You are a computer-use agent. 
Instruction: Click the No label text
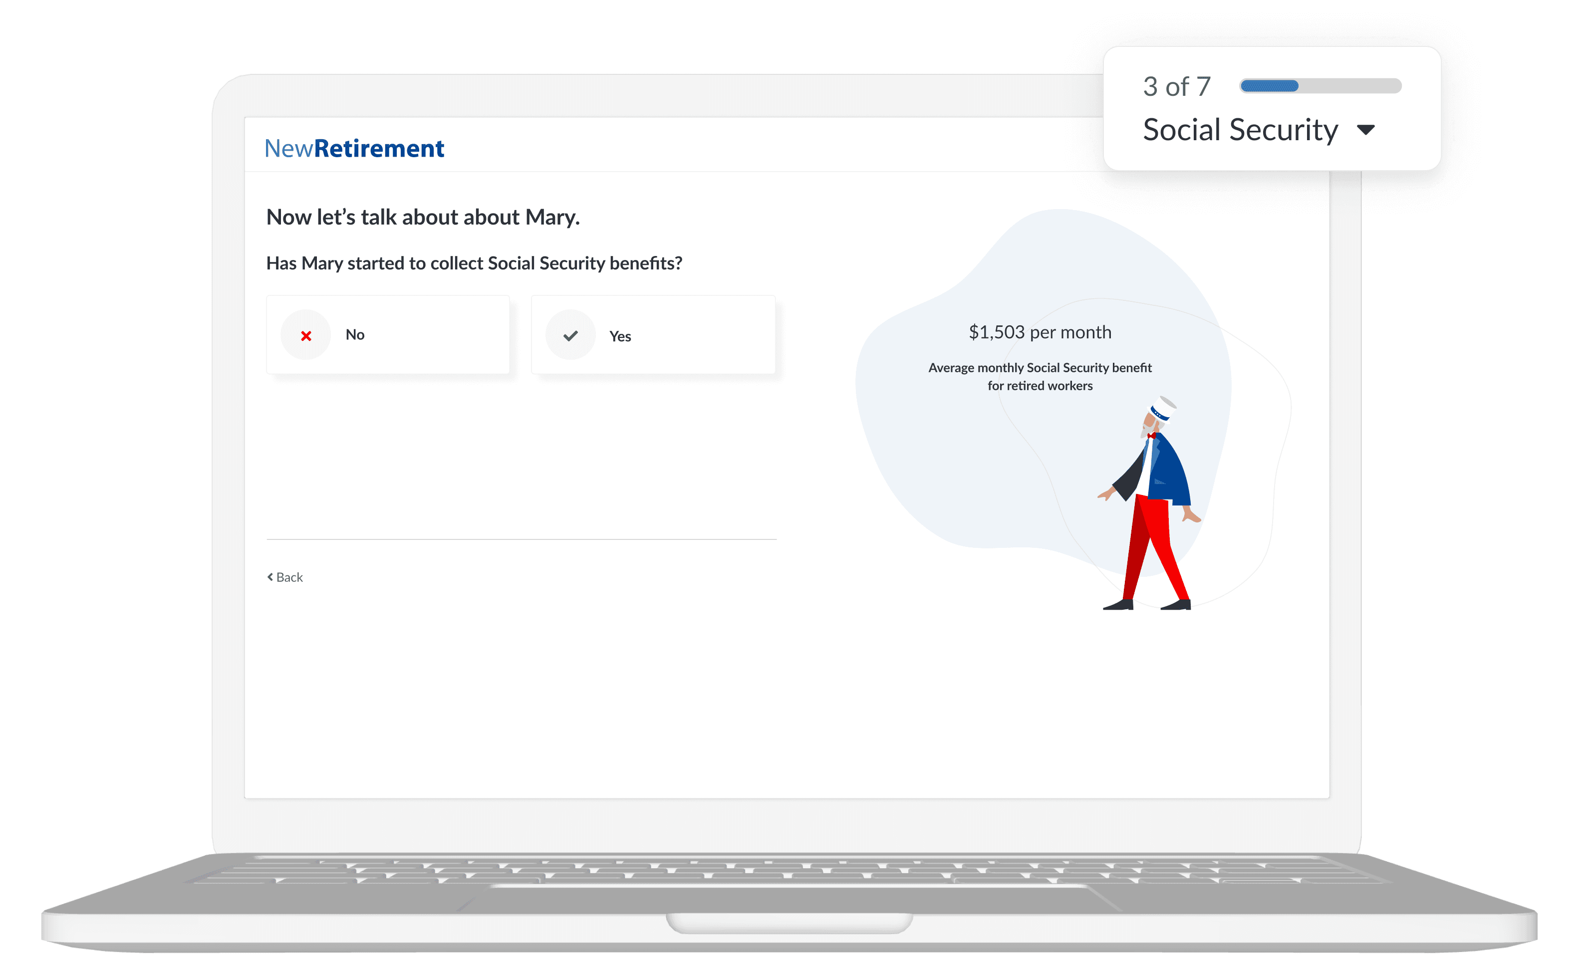point(355,335)
